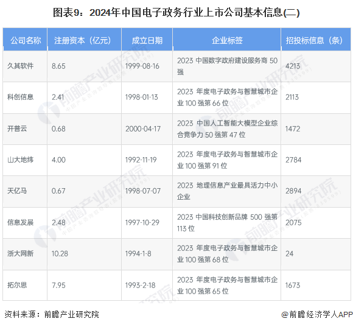The height and width of the screenshot is (327, 353).
Task: Select the 10.28 registered capital value
Action: pyautogui.click(x=60, y=253)
